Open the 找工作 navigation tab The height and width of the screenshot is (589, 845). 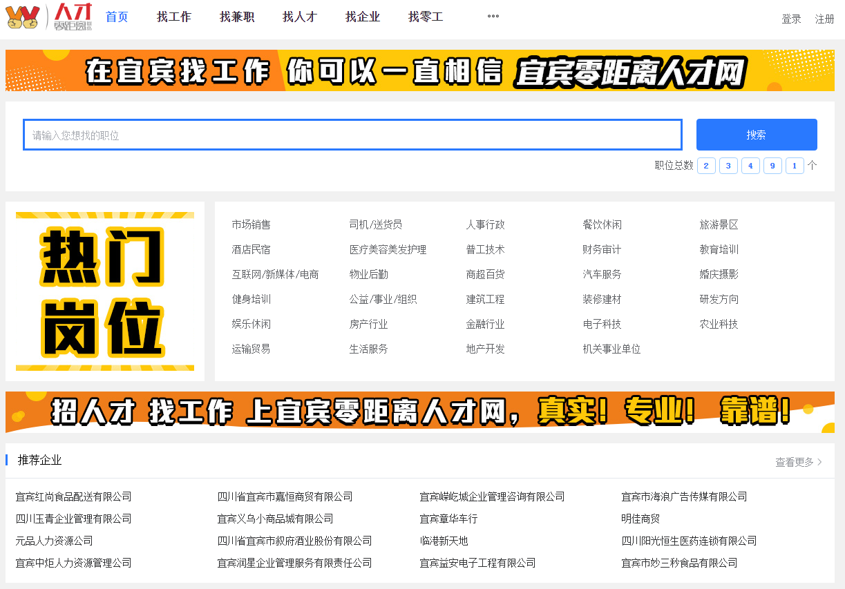[x=174, y=17]
